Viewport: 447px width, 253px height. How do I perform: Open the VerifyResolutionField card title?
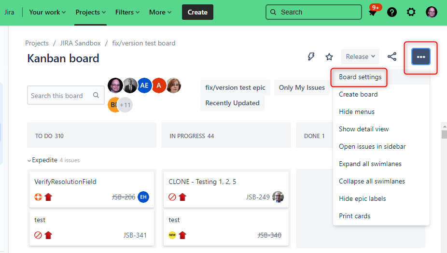pos(65,182)
